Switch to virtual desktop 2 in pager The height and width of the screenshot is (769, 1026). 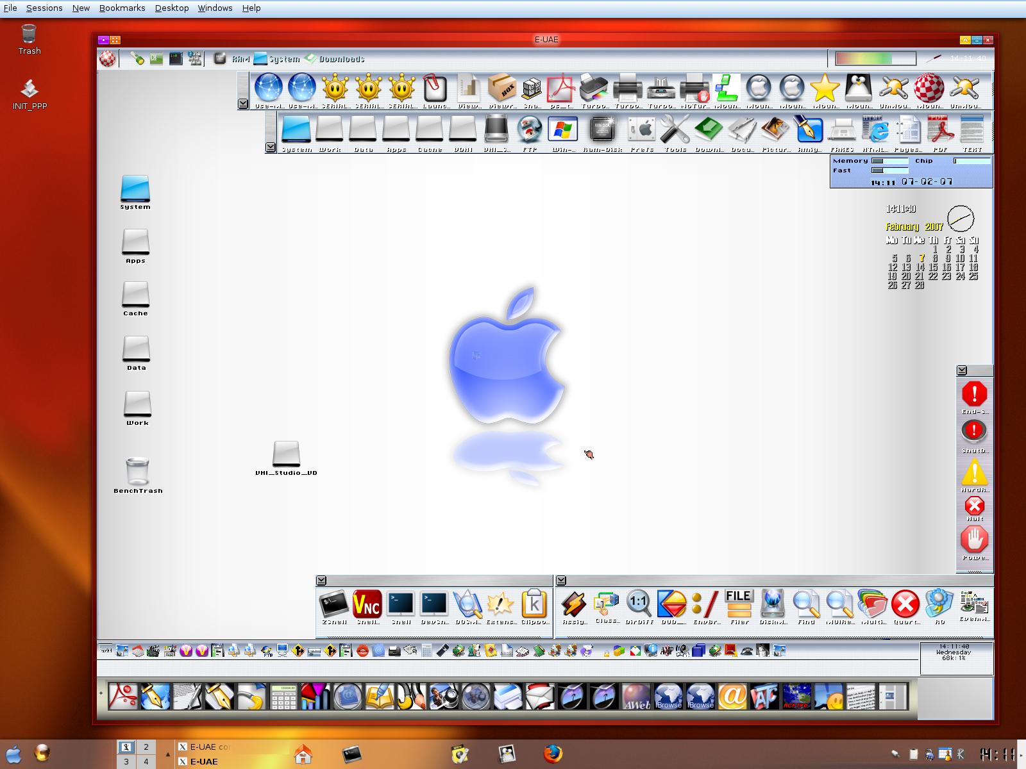pos(146,747)
